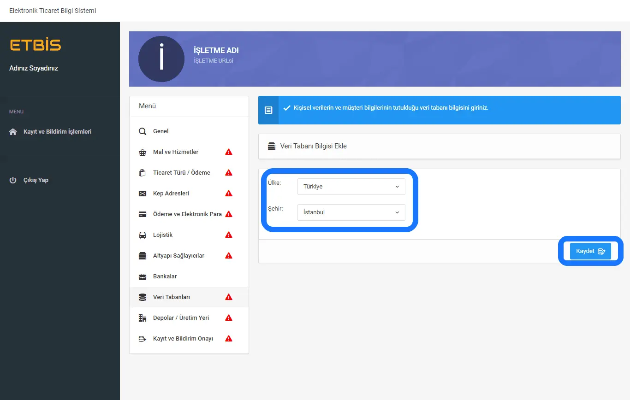Image resolution: width=630 pixels, height=400 pixels.
Task: Click the magnifier icon next to Genel
Action: click(x=143, y=131)
